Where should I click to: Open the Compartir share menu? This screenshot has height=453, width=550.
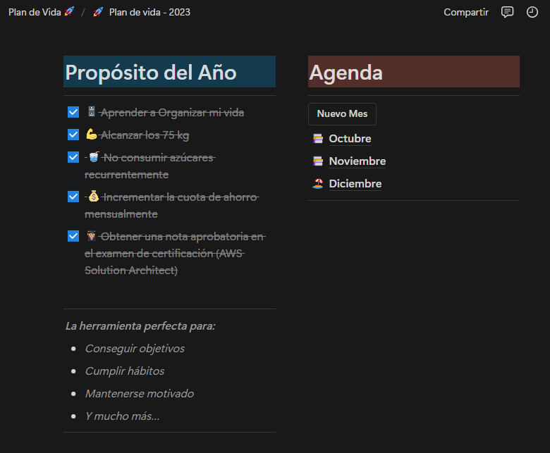(466, 12)
